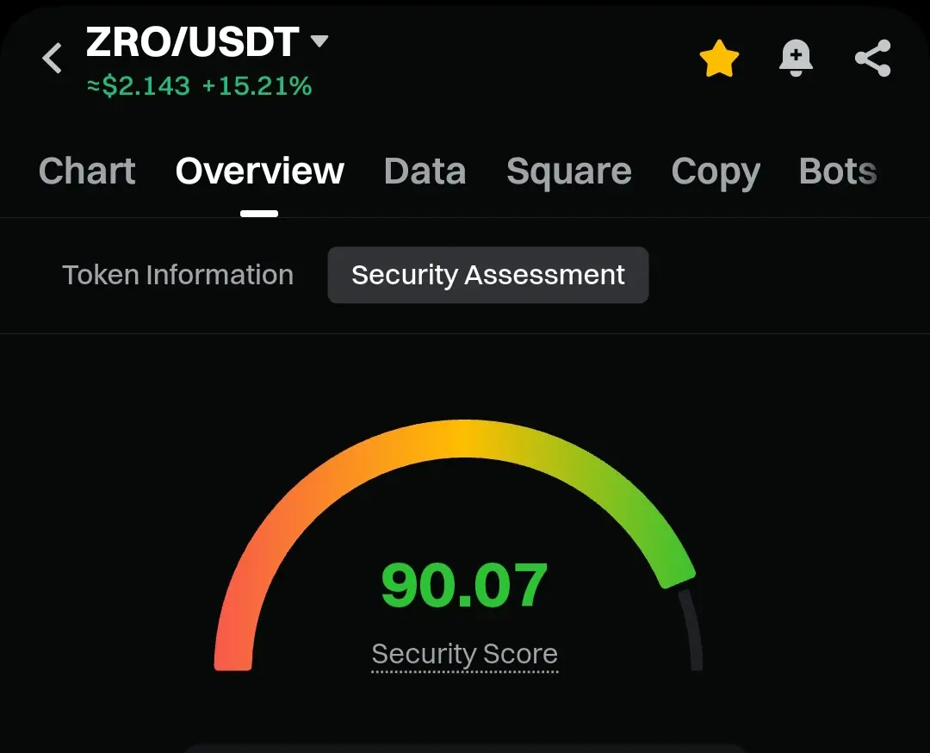
Task: Select the Overview tab
Action: coord(259,171)
